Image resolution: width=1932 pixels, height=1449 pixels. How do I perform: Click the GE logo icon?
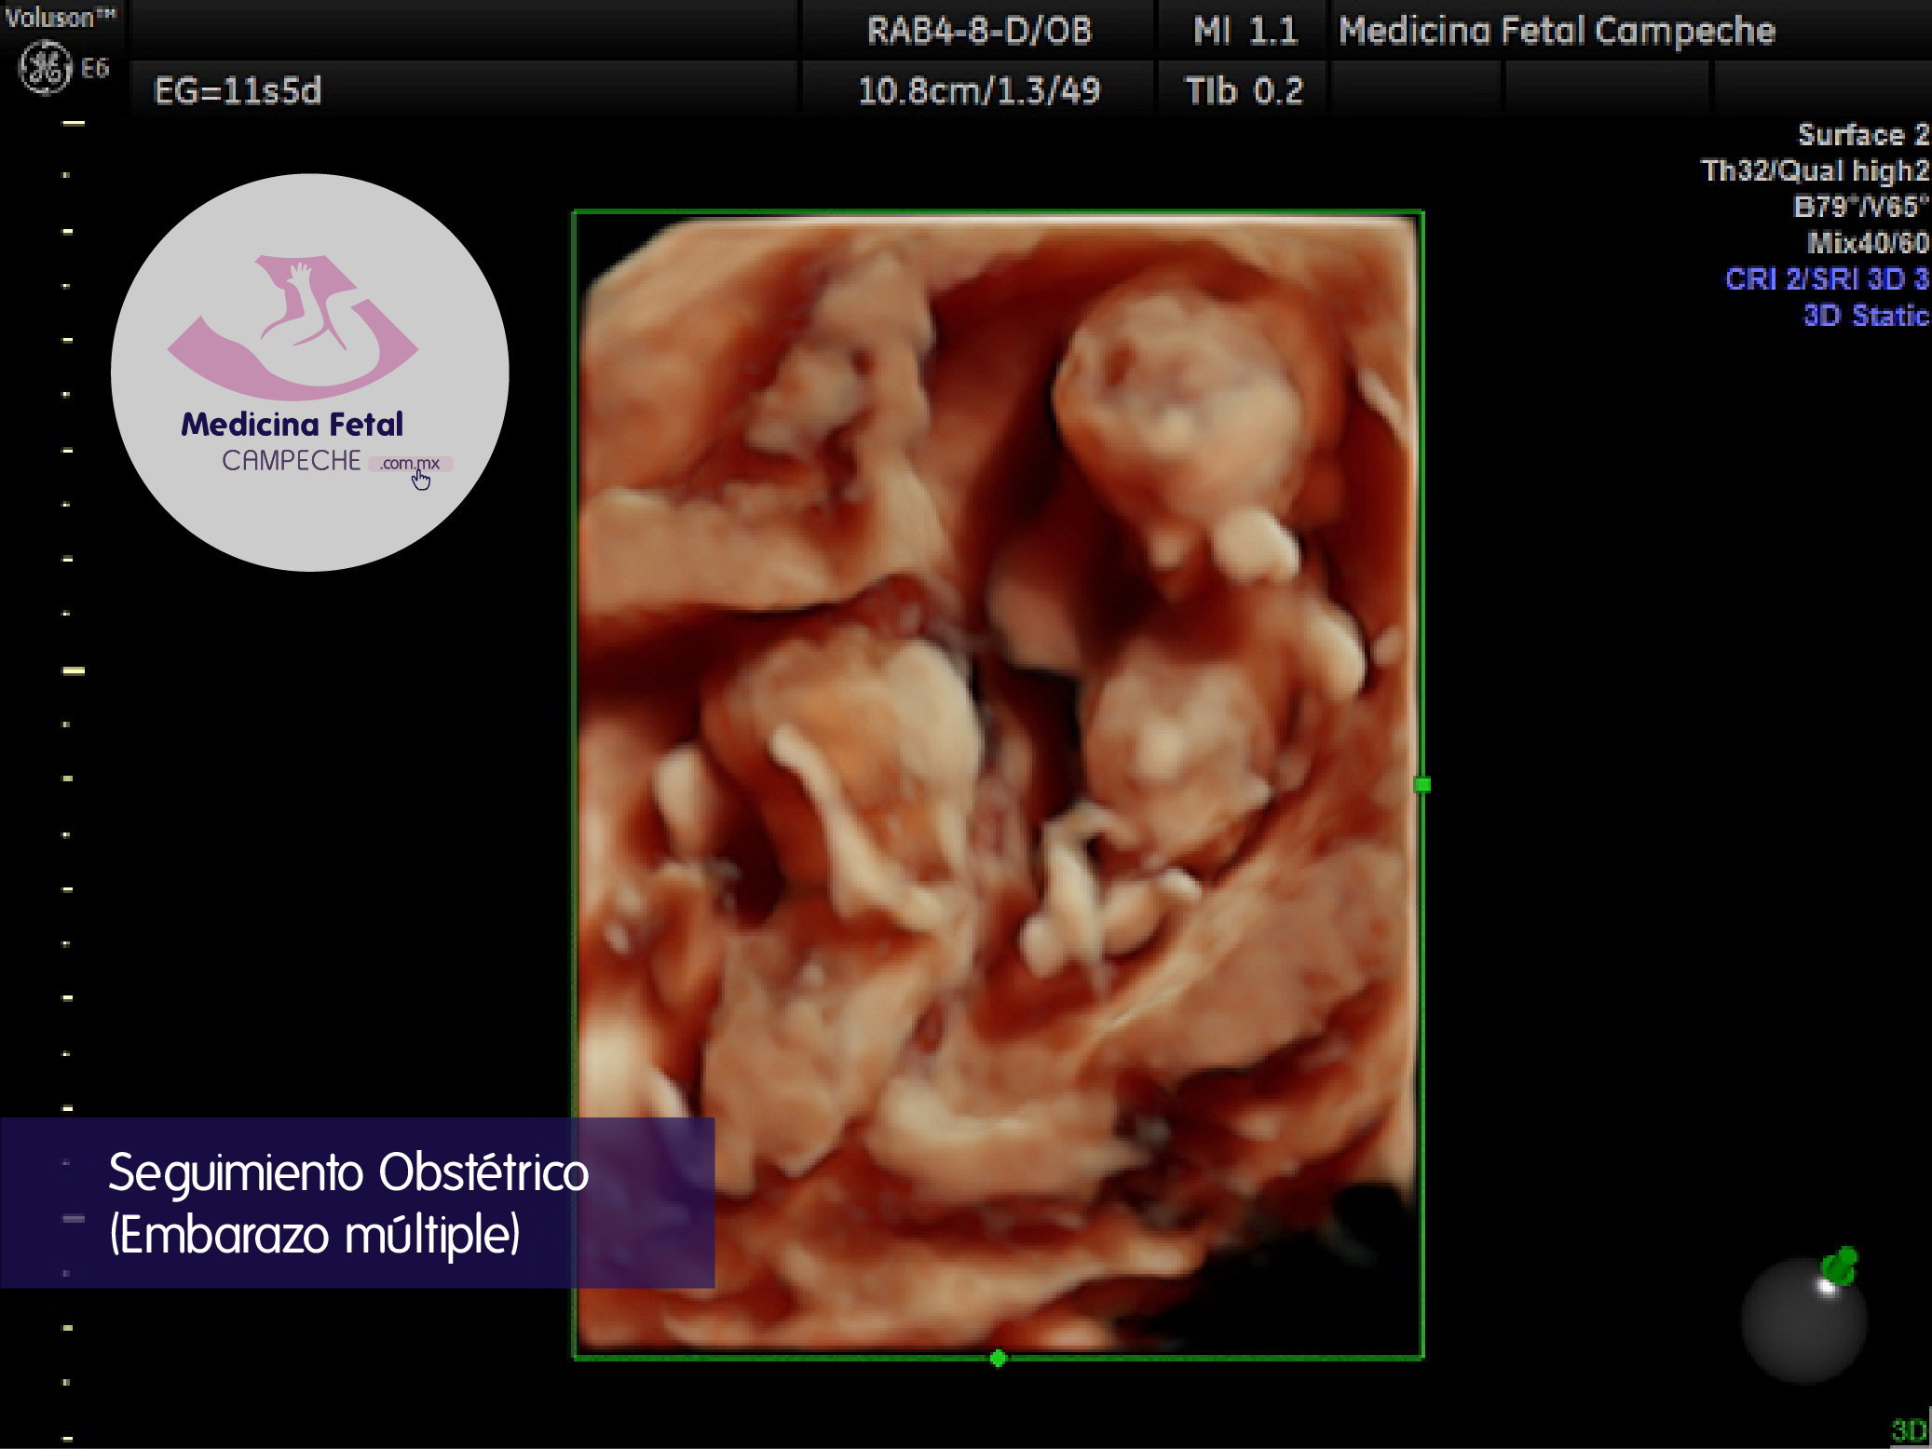coord(45,68)
